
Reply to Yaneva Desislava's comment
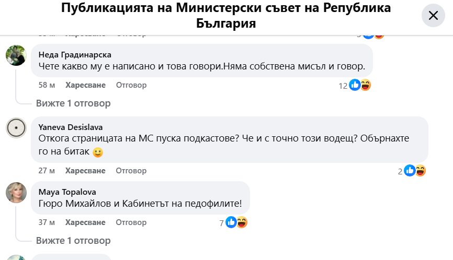pos(131,171)
